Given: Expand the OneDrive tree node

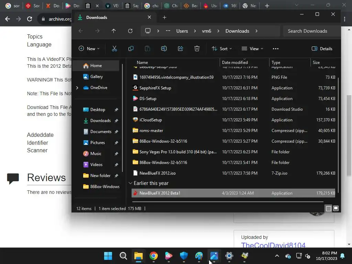Looking at the screenshot, I should point(77,88).
